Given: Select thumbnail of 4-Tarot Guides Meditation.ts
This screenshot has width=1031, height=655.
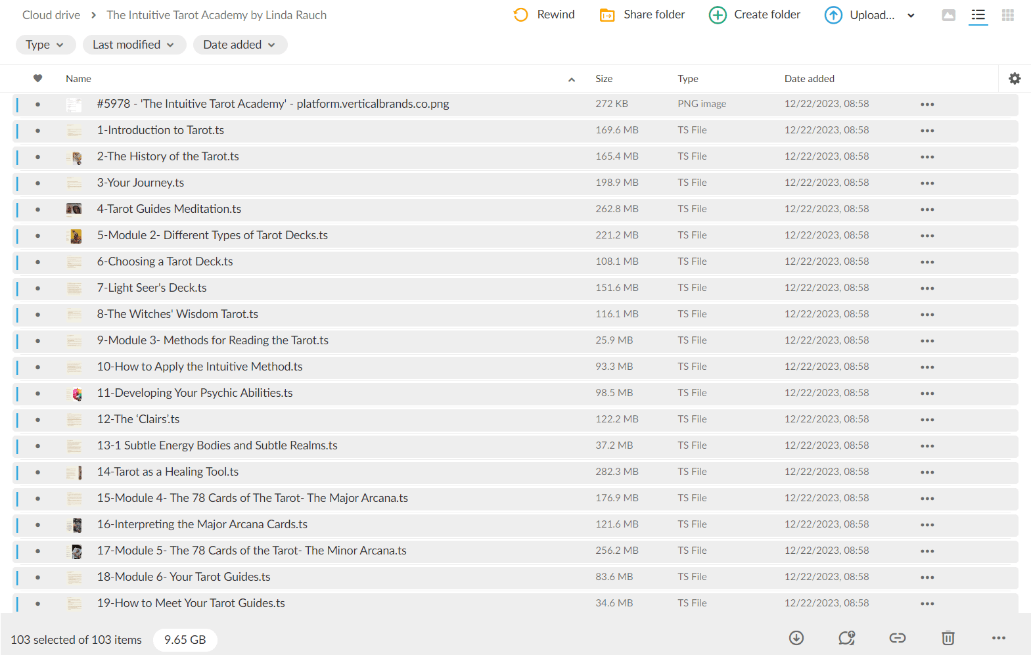Looking at the screenshot, I should [74, 209].
